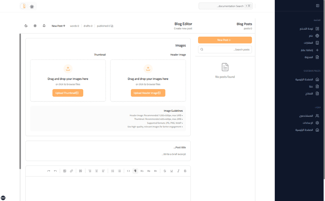Insert a hyperlink from the toolbar
Screen dimensions: 325x201
71,171
